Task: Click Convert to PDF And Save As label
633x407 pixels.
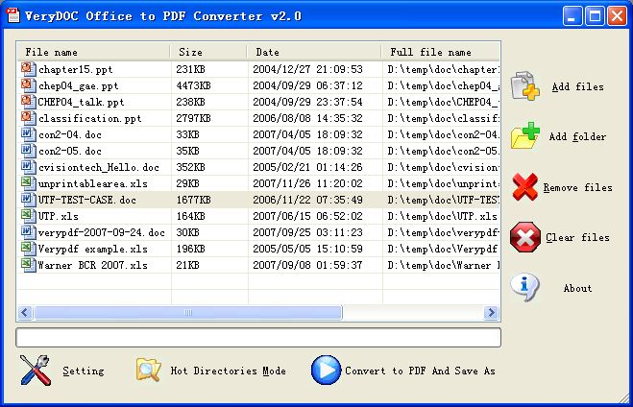Action: tap(420, 371)
